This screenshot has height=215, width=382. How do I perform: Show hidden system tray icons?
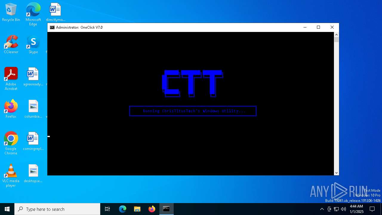coord(322,209)
